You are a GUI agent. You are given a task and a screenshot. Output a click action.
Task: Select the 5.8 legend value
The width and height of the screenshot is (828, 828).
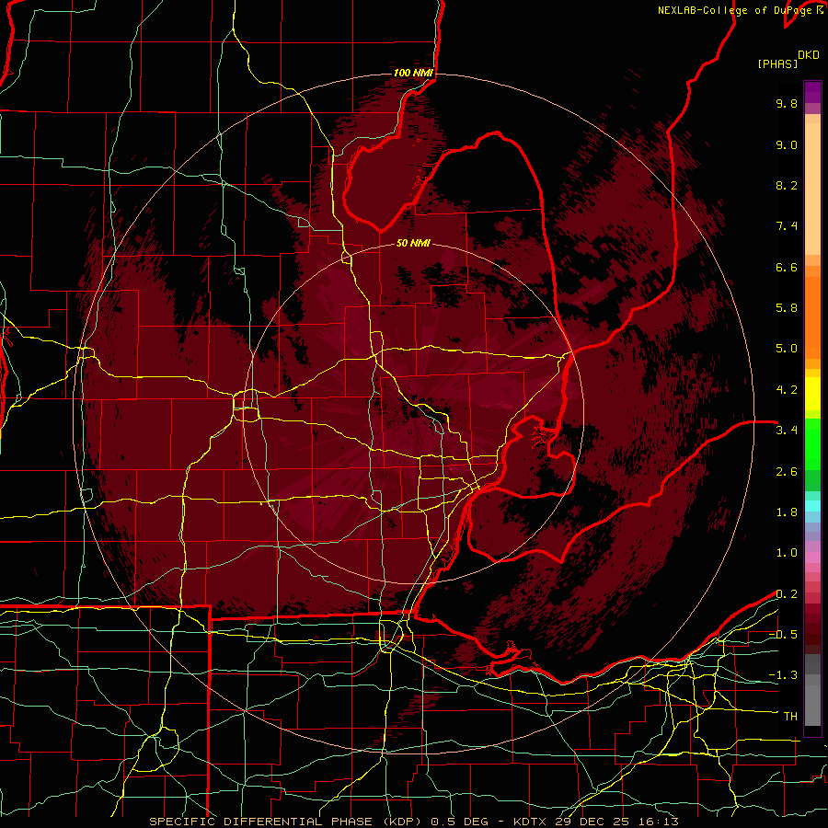787,308
